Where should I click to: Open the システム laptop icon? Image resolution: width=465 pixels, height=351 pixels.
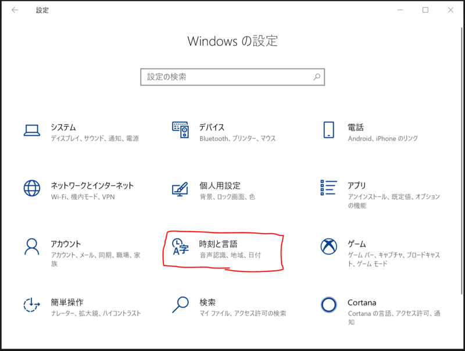(x=32, y=130)
